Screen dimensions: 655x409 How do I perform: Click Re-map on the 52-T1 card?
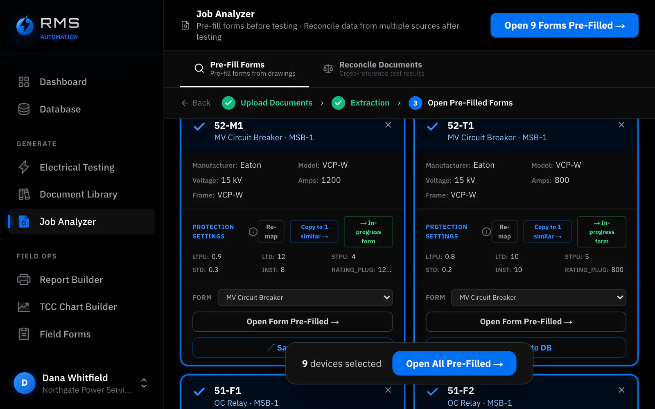click(504, 231)
